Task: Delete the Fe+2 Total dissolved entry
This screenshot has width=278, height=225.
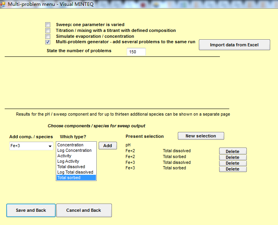Action: coord(233,151)
